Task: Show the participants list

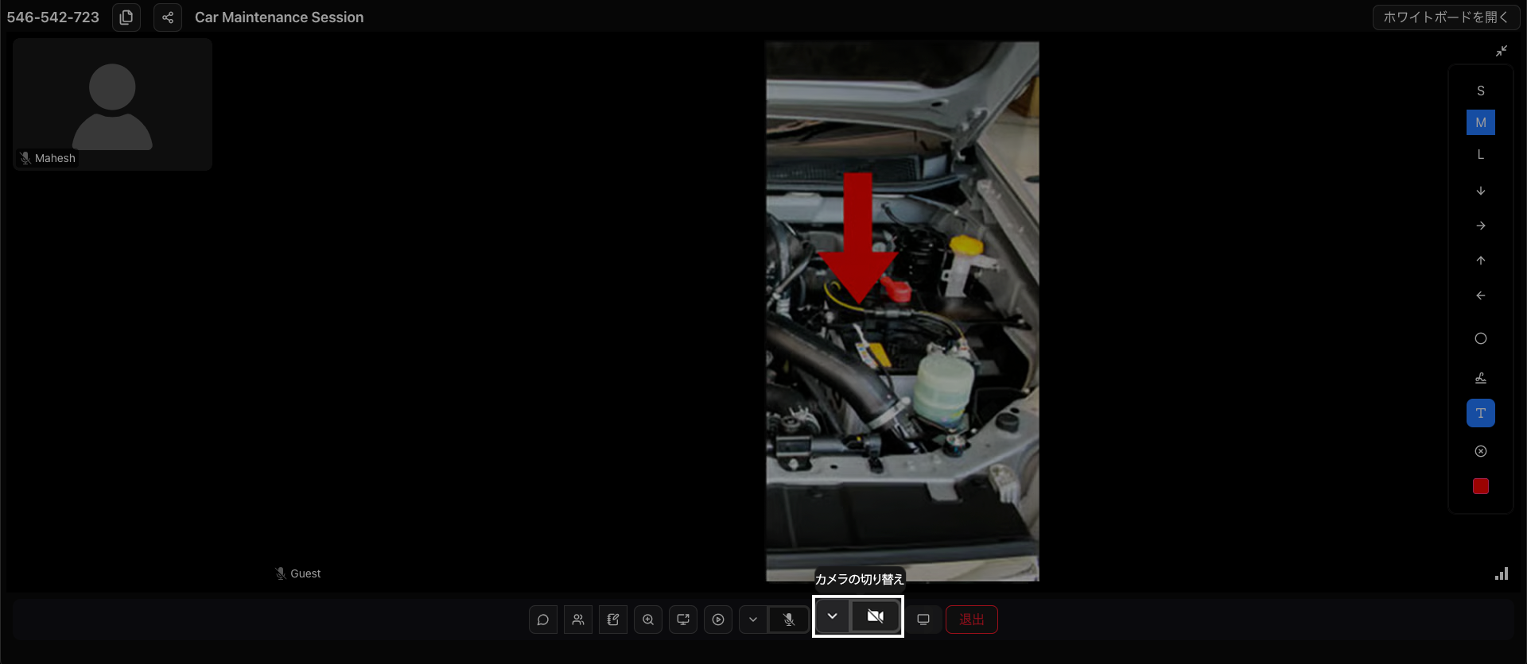Action: coord(578,620)
